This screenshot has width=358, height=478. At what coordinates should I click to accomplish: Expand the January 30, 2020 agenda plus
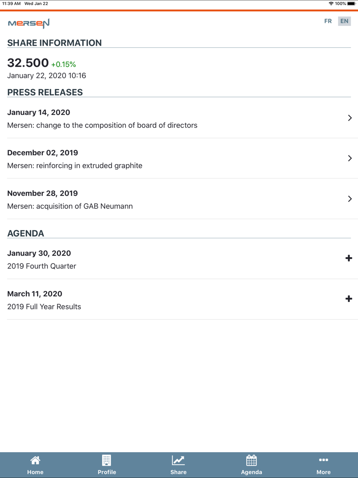[x=349, y=258]
